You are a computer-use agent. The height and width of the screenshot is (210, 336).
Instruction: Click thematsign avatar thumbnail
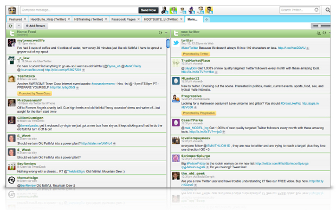point(11,180)
